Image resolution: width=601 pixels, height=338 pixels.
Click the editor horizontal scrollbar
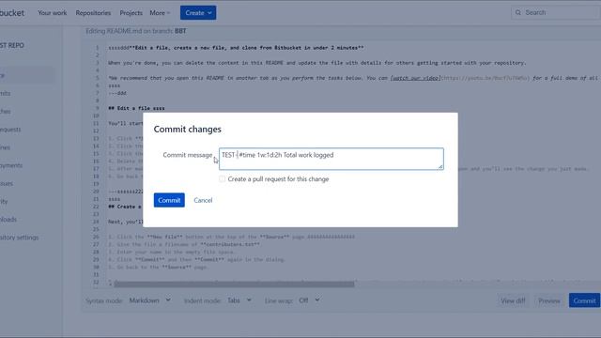[234, 284]
